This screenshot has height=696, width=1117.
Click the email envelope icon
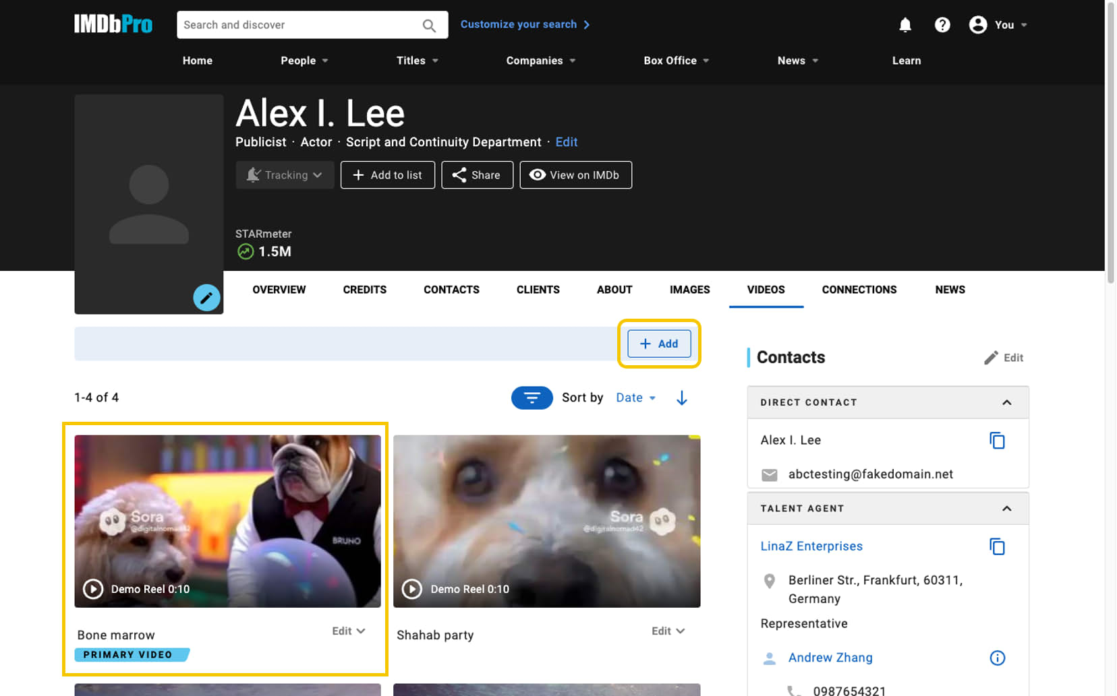tap(770, 475)
